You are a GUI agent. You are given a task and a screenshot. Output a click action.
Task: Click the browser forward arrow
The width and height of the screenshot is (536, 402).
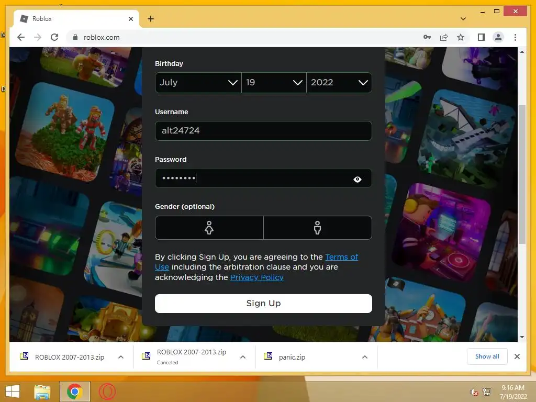pyautogui.click(x=38, y=37)
